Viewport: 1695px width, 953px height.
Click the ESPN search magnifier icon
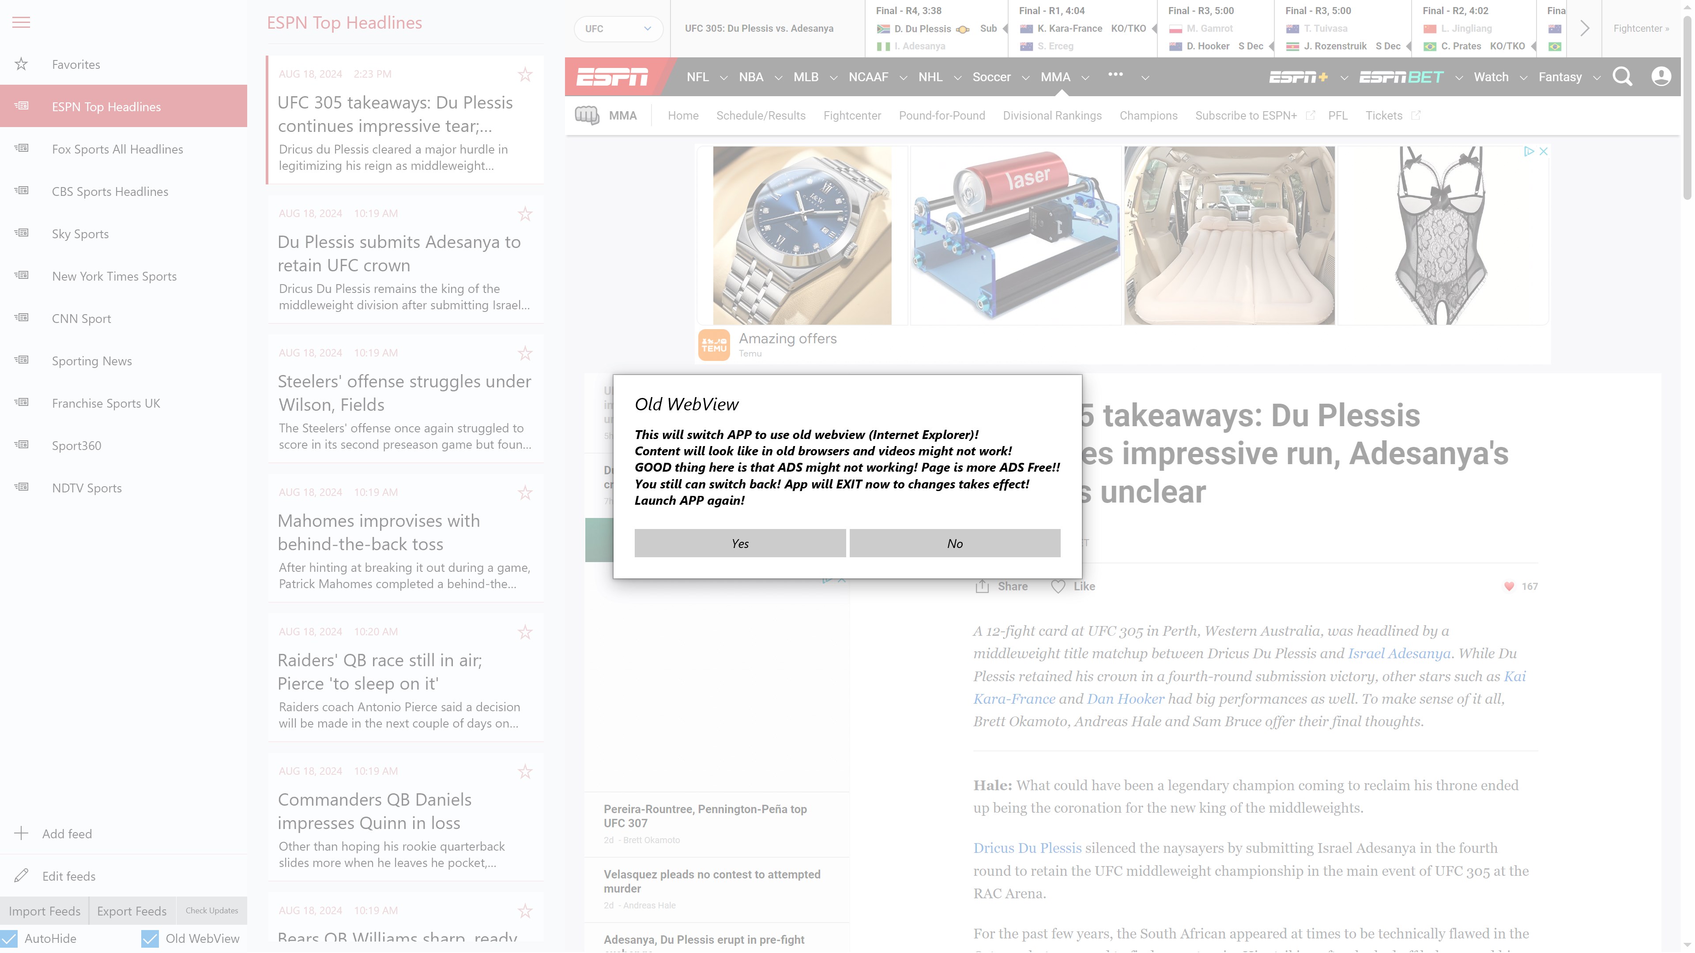click(1622, 77)
